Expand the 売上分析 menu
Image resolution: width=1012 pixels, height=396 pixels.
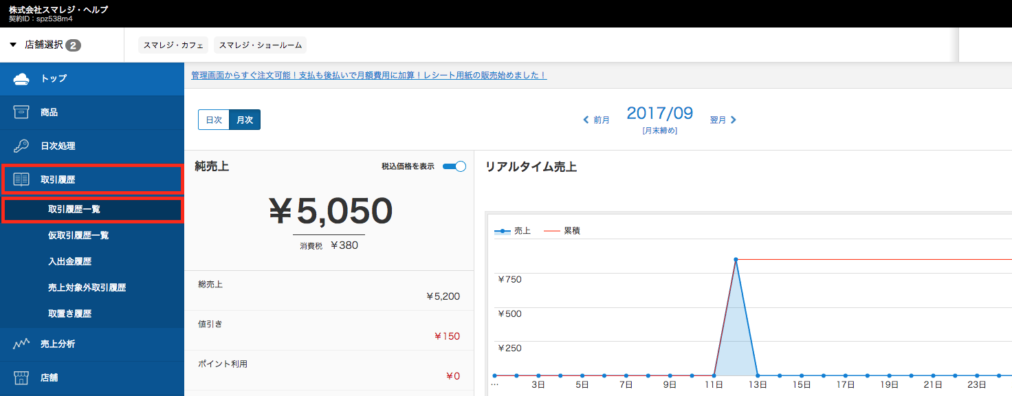click(92, 344)
